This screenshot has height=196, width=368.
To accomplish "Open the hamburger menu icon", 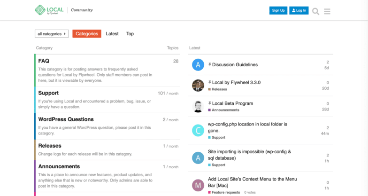I will point(327,11).
